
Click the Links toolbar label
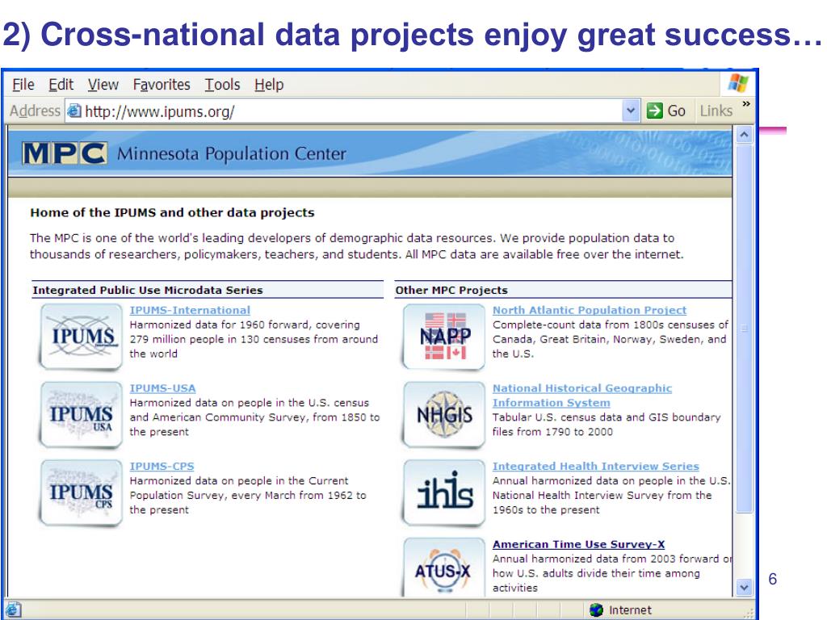pos(716,111)
